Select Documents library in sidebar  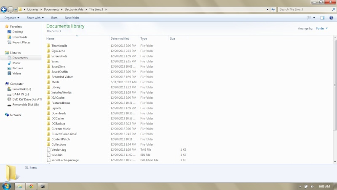click(18, 58)
